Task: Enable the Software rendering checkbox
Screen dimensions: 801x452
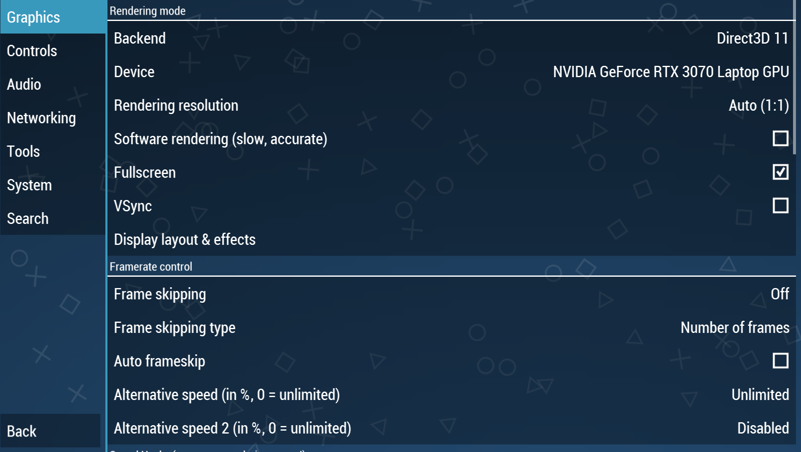Action: (x=780, y=138)
